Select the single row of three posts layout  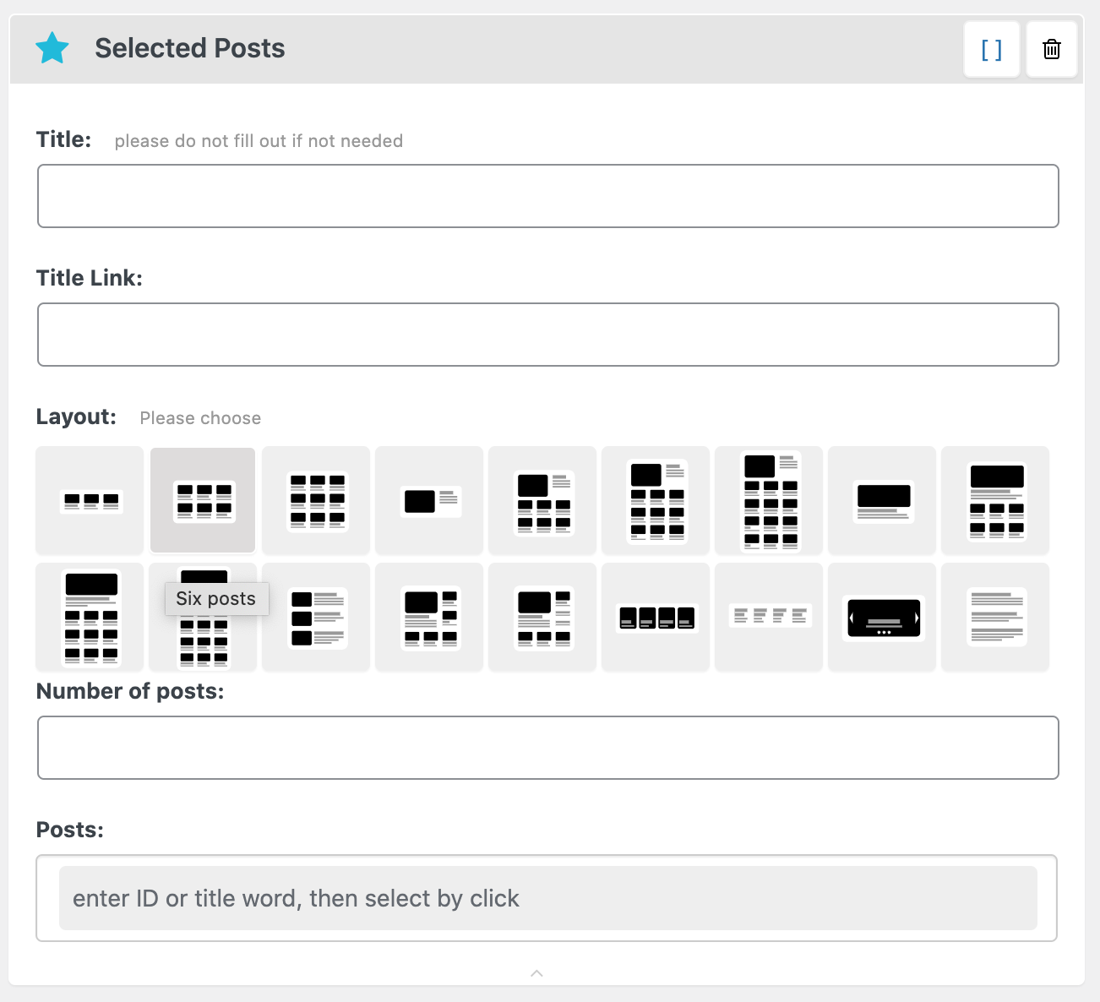point(89,500)
